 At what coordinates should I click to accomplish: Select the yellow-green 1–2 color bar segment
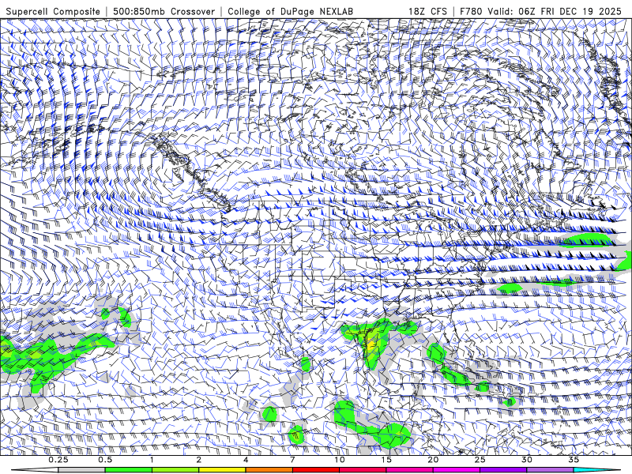(x=175, y=470)
